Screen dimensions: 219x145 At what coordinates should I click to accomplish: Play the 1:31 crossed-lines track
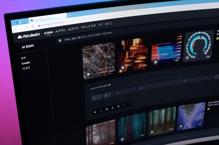[88, 75]
